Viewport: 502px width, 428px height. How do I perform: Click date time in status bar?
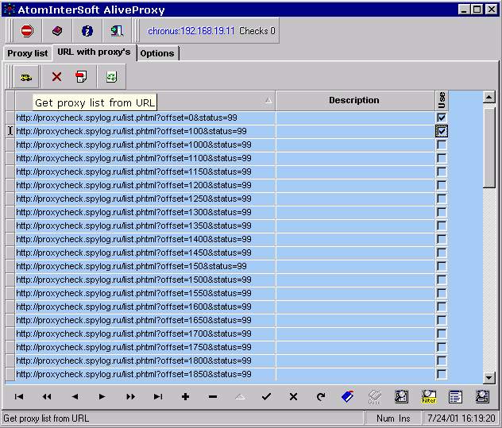(x=461, y=418)
